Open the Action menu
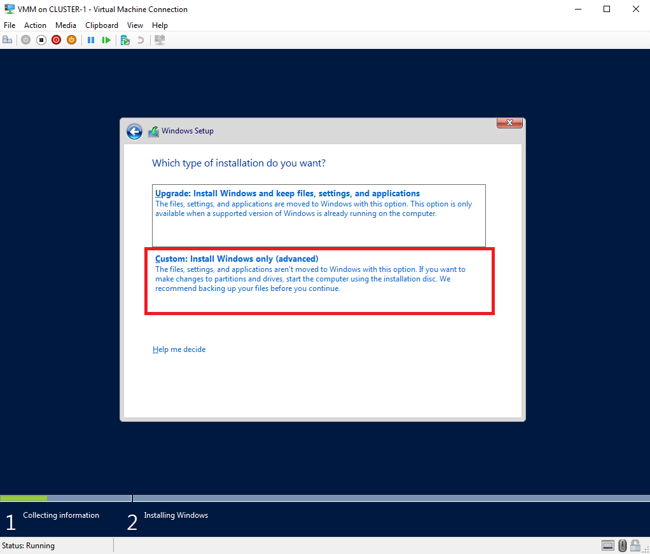This screenshot has width=650, height=554. click(x=35, y=25)
